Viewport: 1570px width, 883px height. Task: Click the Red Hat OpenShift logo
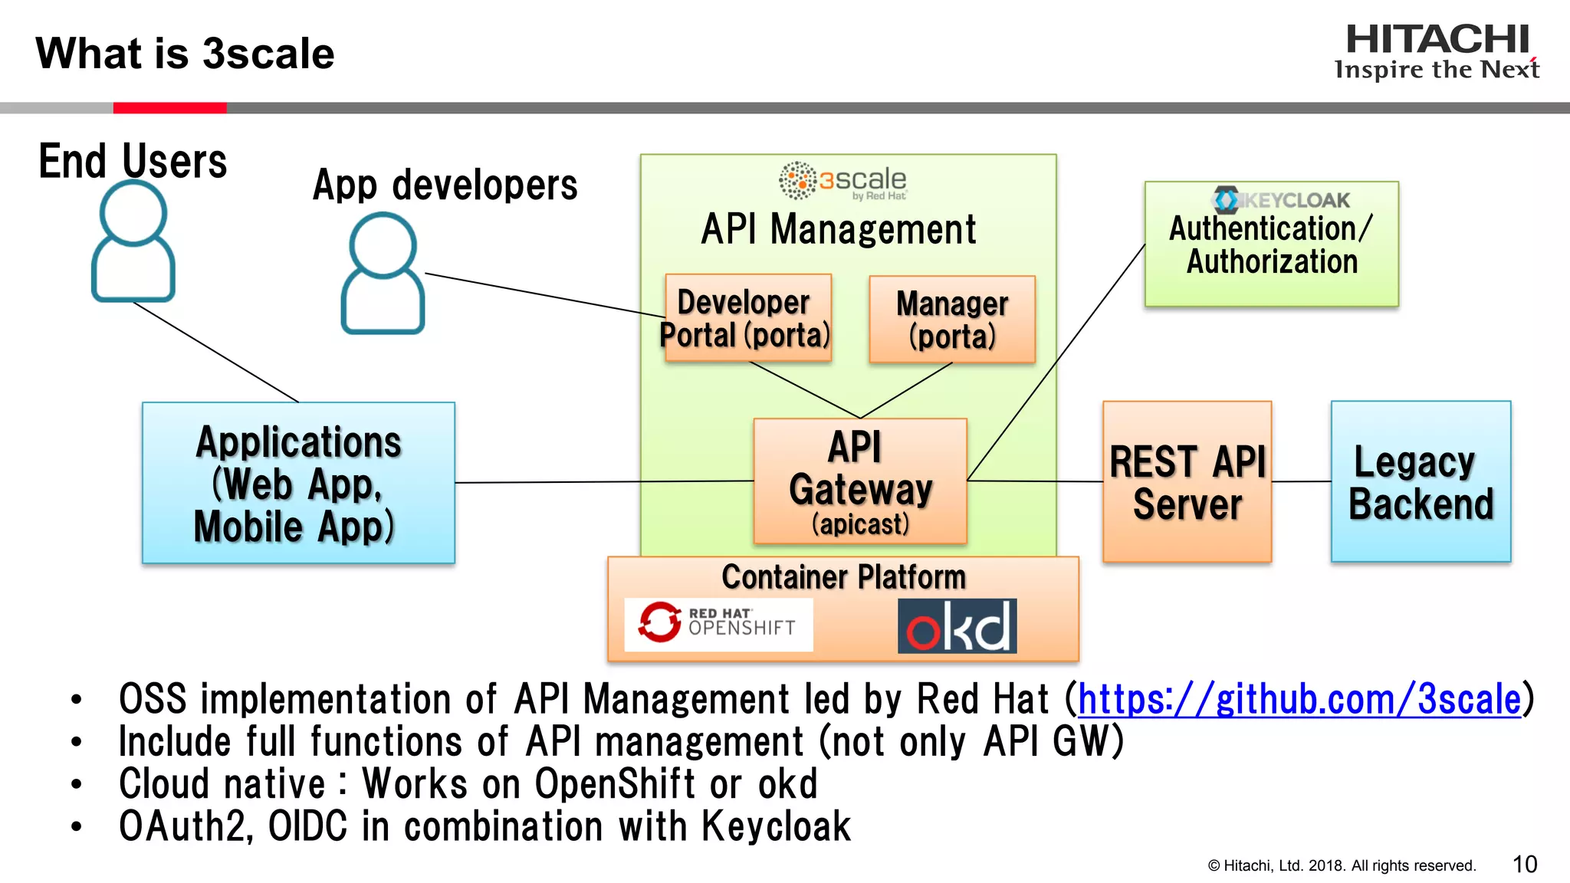(x=718, y=625)
